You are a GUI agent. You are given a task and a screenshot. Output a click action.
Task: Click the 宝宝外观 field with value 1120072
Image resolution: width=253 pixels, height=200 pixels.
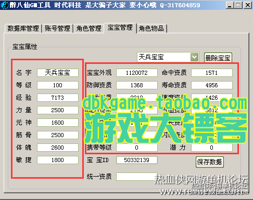click(x=137, y=73)
